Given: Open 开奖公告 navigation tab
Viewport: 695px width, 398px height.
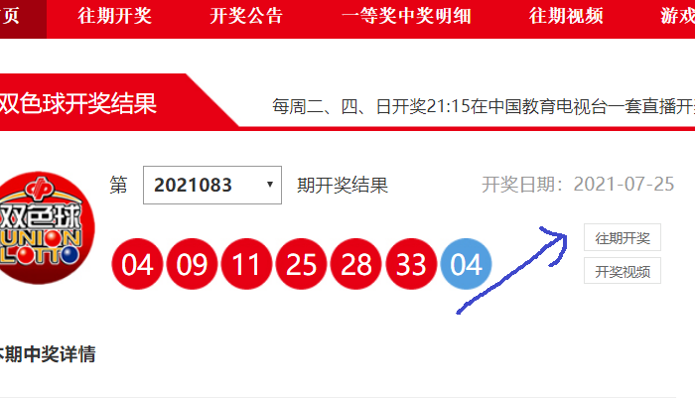Looking at the screenshot, I should point(246,16).
